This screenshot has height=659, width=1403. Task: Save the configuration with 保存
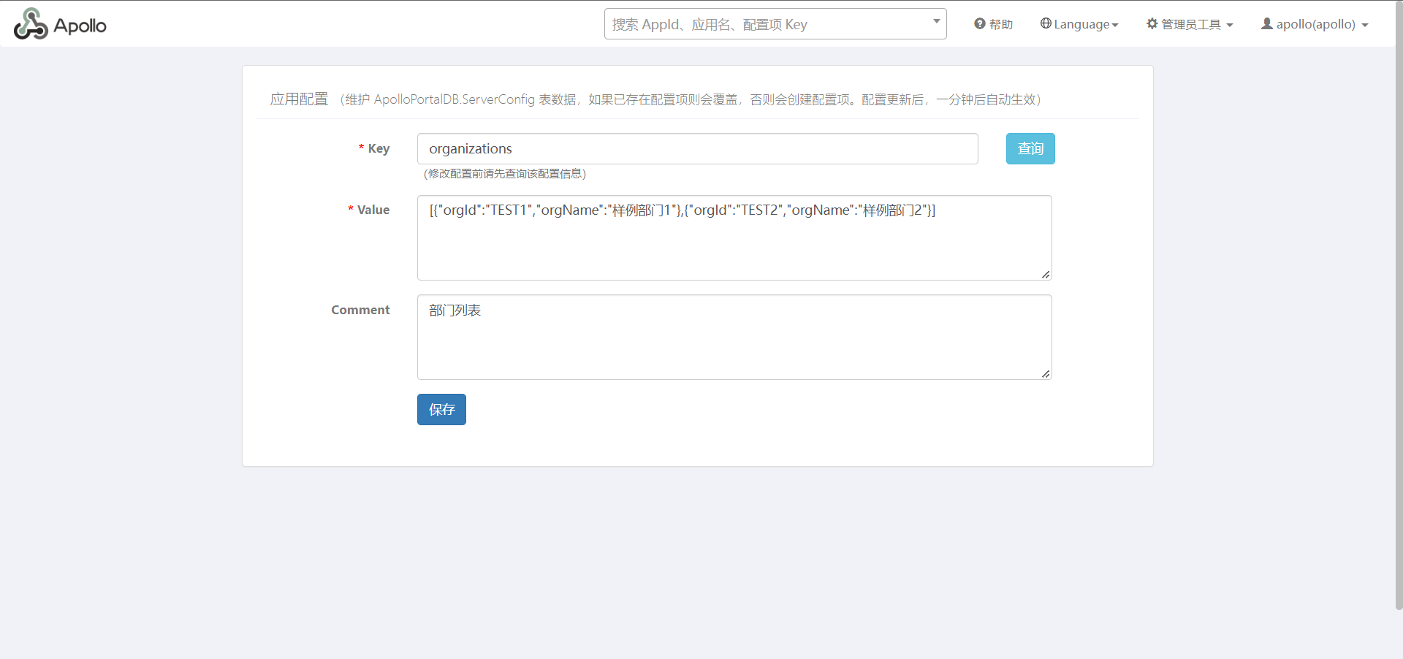tap(441, 409)
